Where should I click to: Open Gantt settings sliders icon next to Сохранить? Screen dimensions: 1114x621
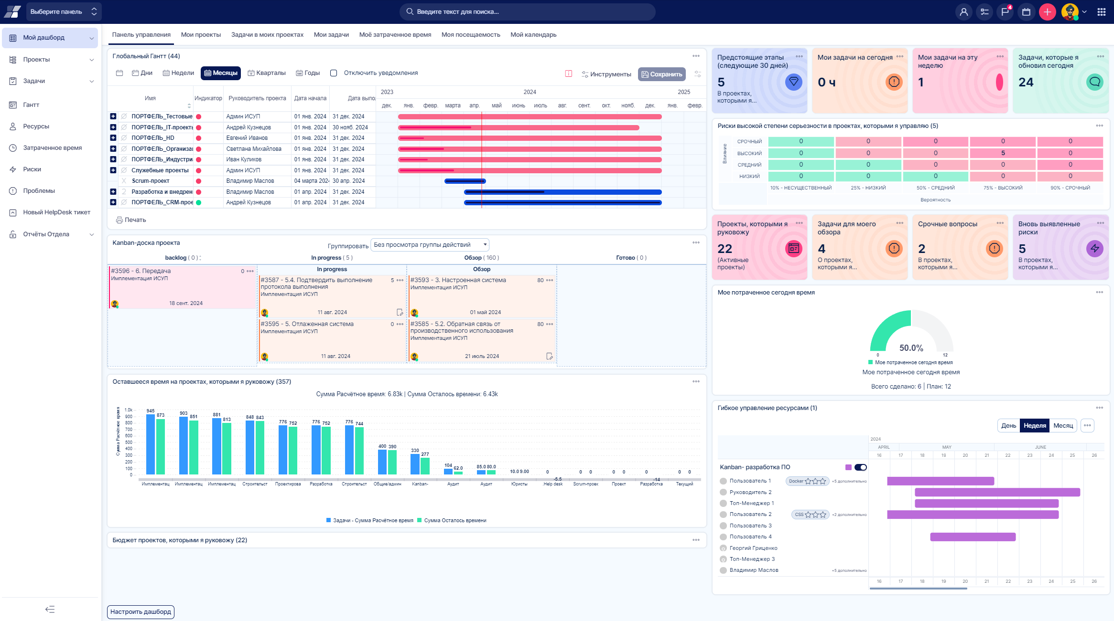click(x=697, y=74)
